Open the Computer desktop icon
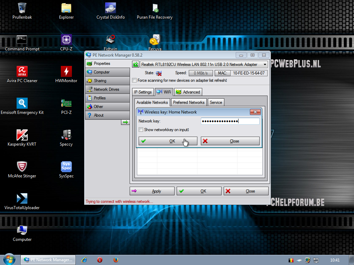This screenshot has height=265, width=354. (x=22, y=233)
